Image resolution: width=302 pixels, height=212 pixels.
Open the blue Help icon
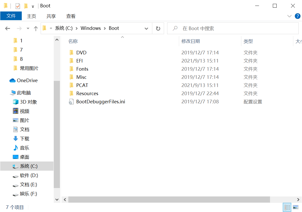(x=297, y=16)
